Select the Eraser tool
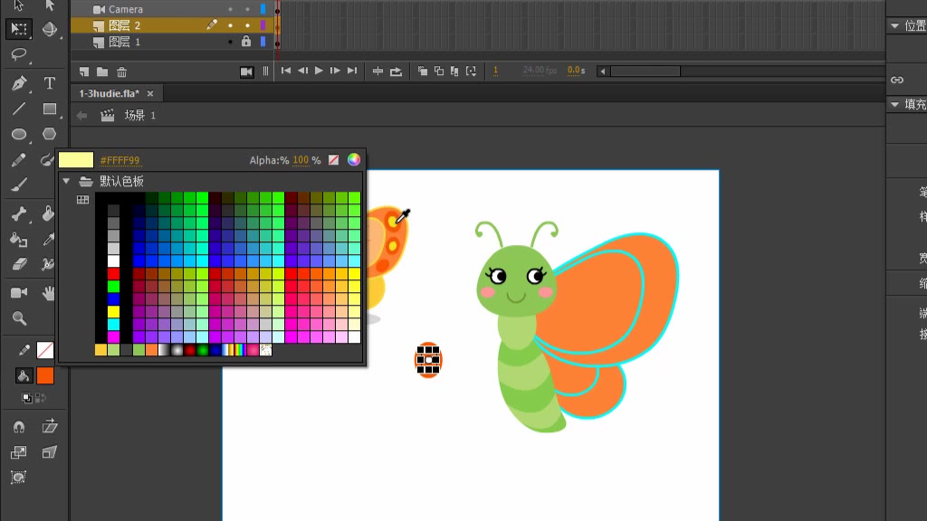Image resolution: width=927 pixels, height=521 pixels. pyautogui.click(x=19, y=264)
